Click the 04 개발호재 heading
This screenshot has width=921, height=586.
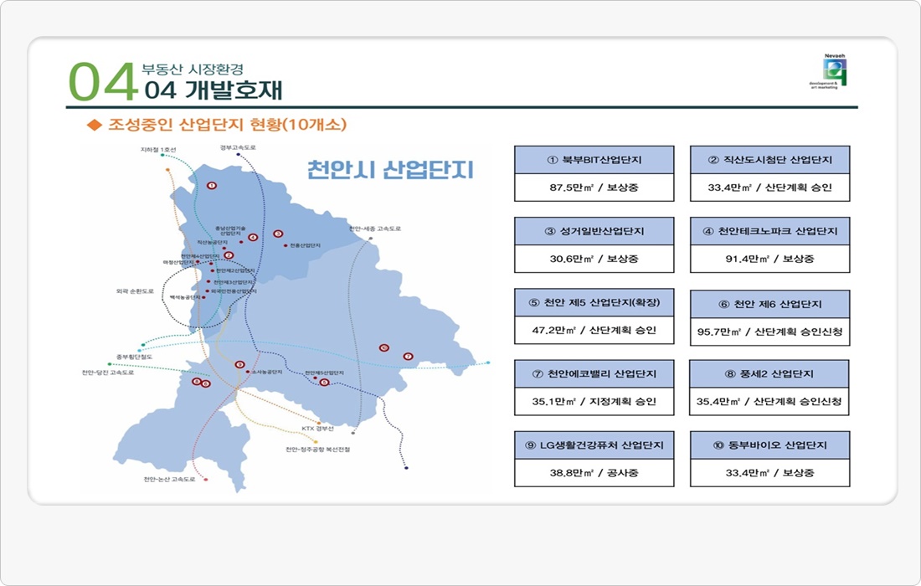point(214,90)
